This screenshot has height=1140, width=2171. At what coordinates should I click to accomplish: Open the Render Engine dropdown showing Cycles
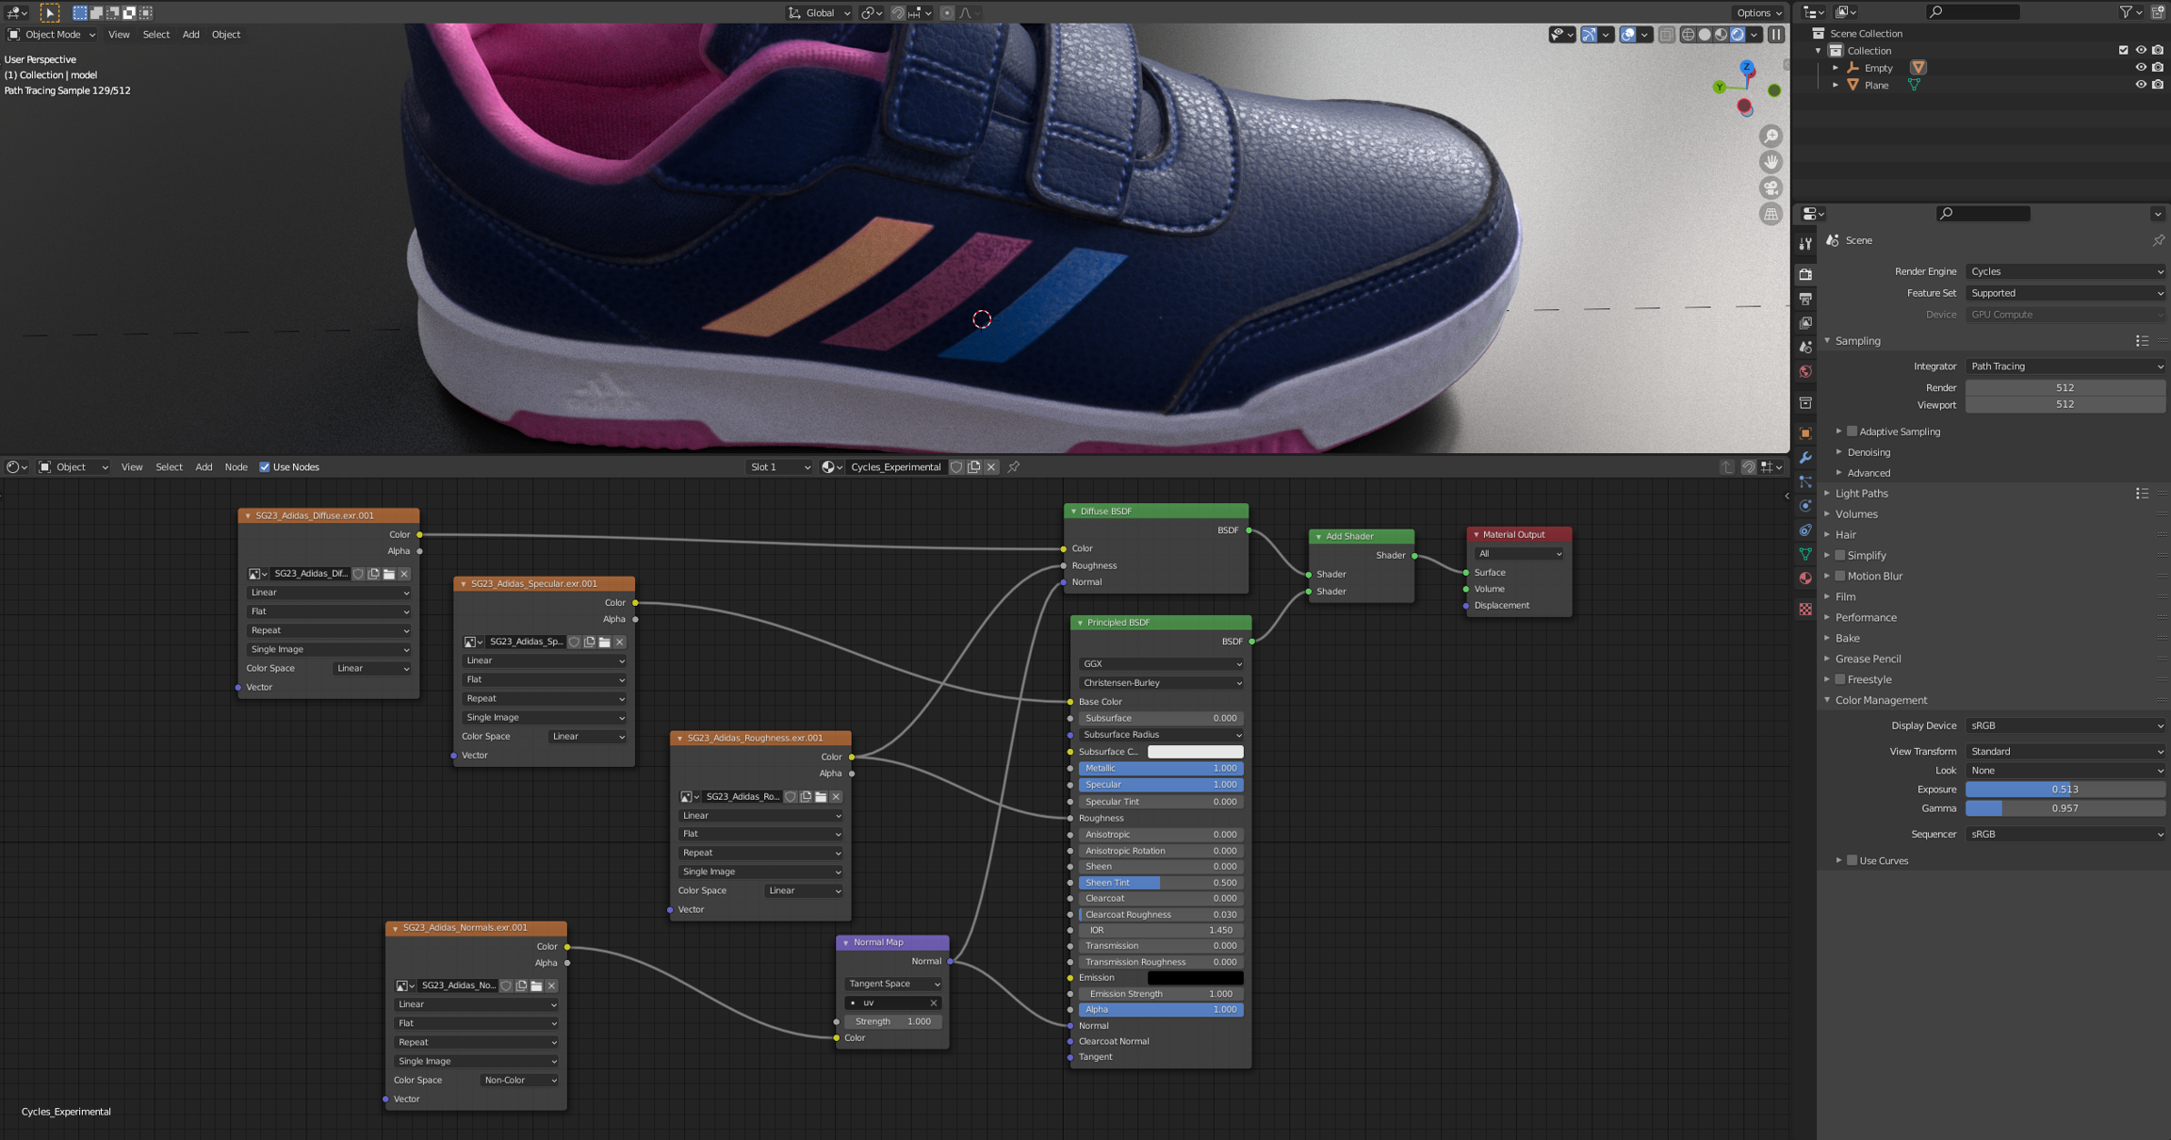2064,271
